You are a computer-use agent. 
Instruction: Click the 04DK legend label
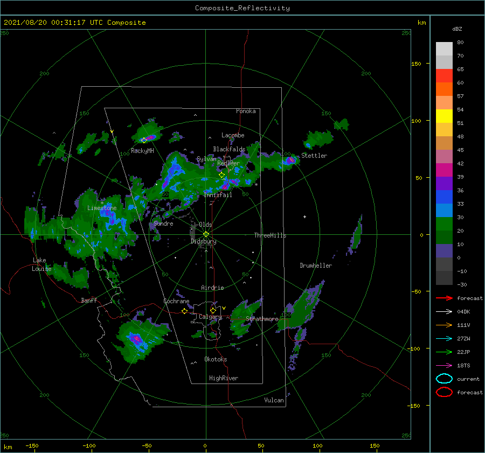463,312
